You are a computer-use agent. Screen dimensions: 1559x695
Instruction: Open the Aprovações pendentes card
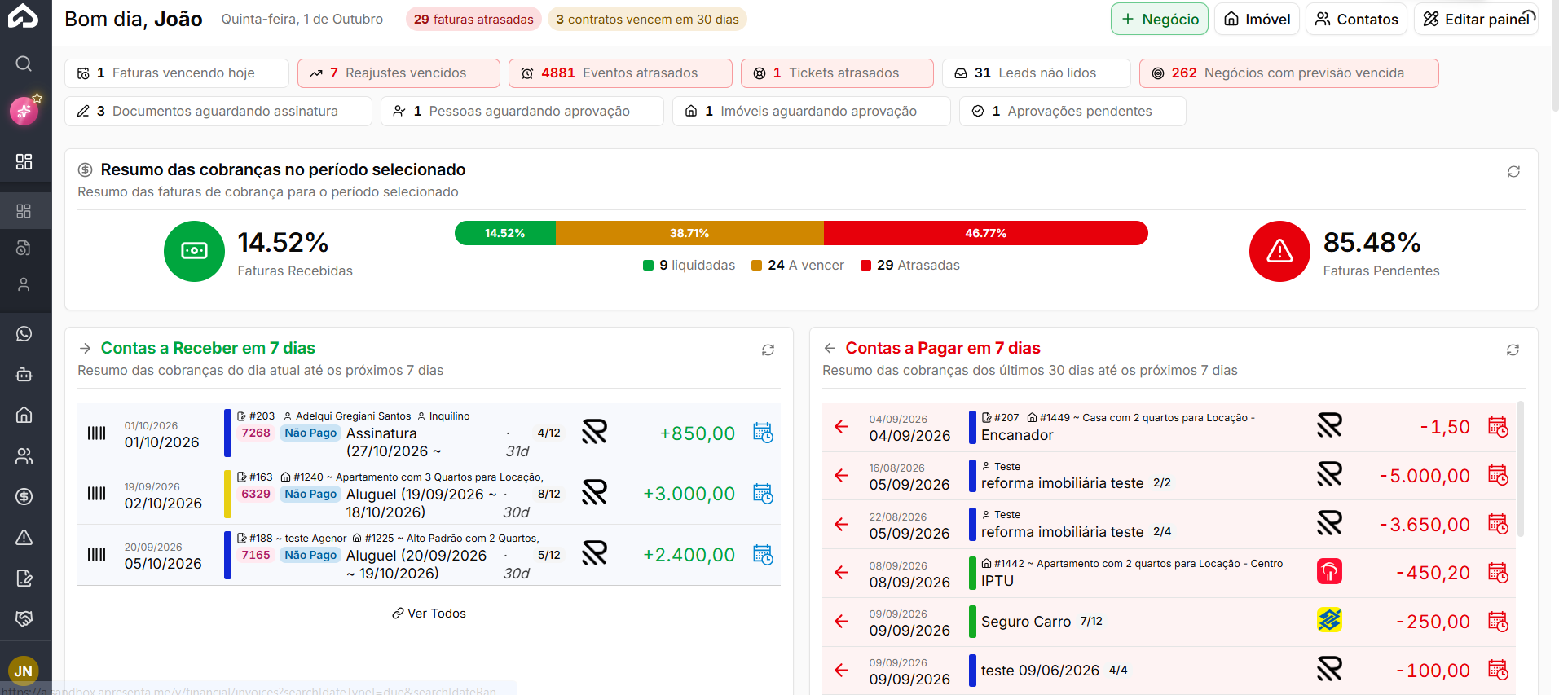coord(1072,112)
